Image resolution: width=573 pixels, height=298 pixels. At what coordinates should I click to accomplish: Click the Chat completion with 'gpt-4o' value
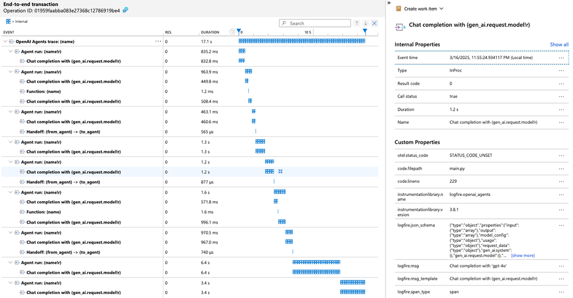[478, 266]
